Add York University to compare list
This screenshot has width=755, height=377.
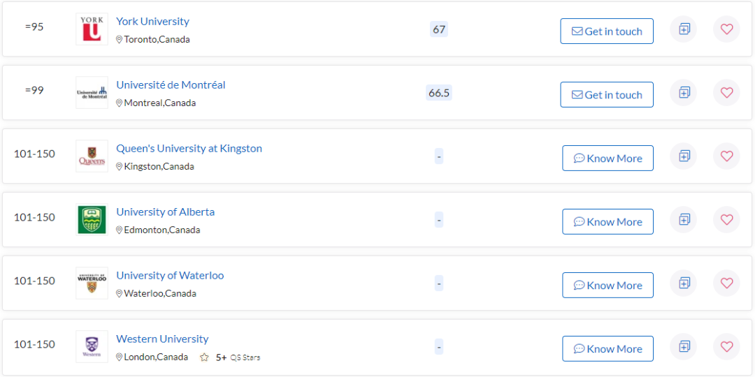[683, 29]
